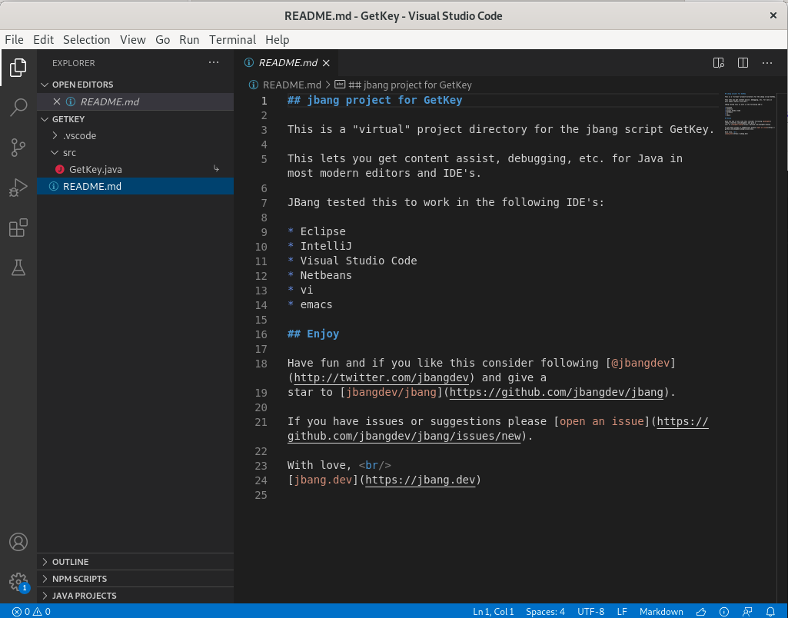Open the Accounts icon in activity bar
Image resolution: width=788 pixels, height=618 pixels.
(x=18, y=542)
